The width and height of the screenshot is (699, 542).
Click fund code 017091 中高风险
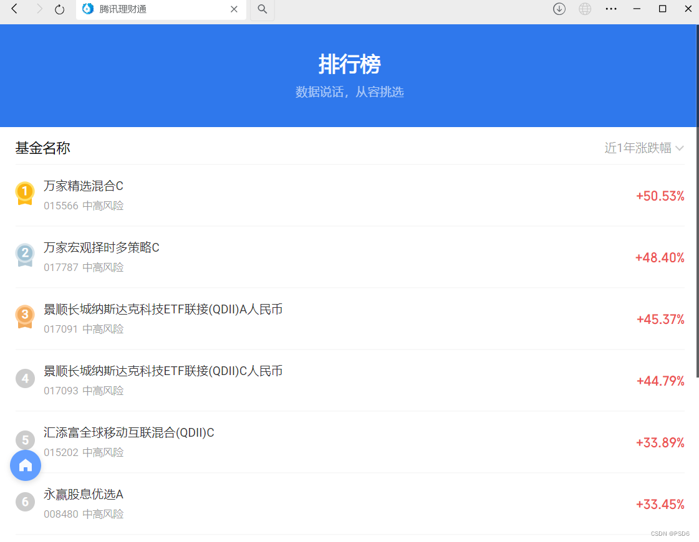(x=84, y=329)
